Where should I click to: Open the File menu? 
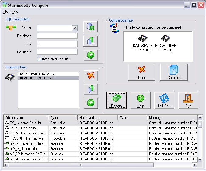pos(5,12)
